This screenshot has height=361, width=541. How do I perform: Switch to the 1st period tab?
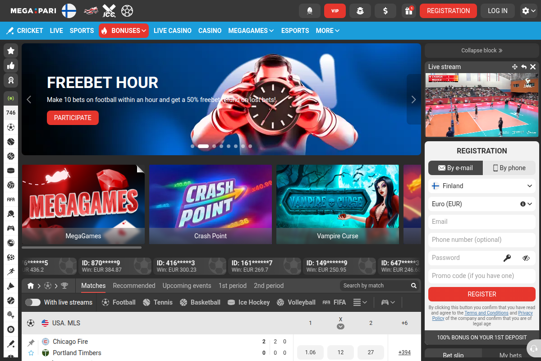233,286
